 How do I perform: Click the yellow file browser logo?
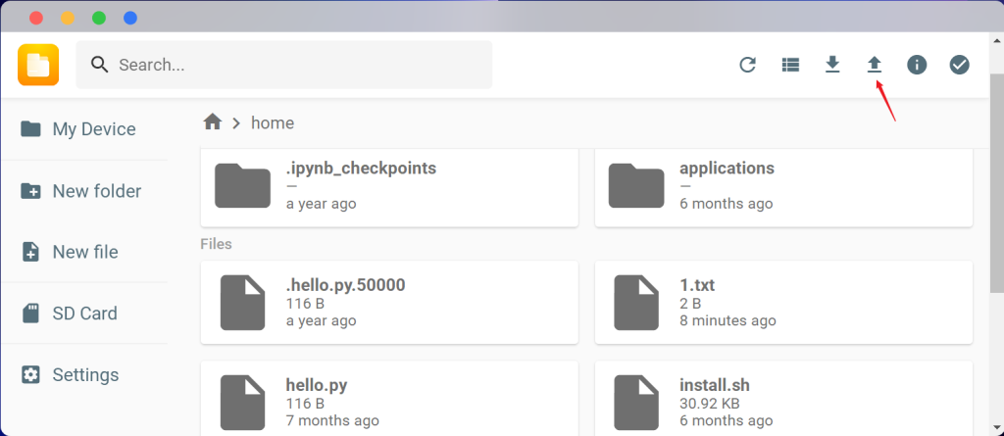tap(38, 65)
